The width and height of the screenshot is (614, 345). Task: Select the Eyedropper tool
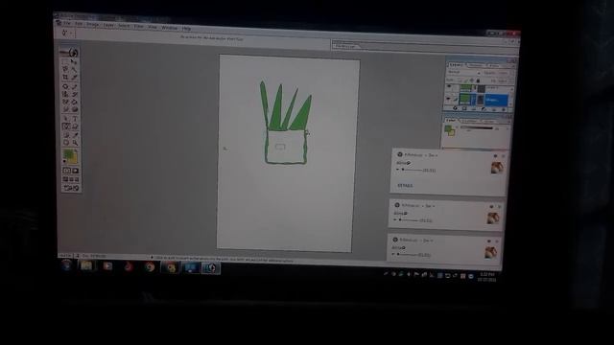click(75, 135)
